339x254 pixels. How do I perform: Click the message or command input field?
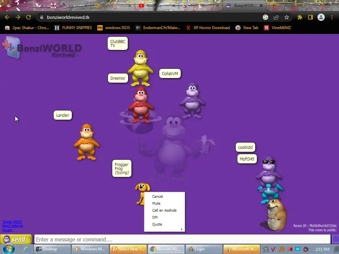(182, 239)
